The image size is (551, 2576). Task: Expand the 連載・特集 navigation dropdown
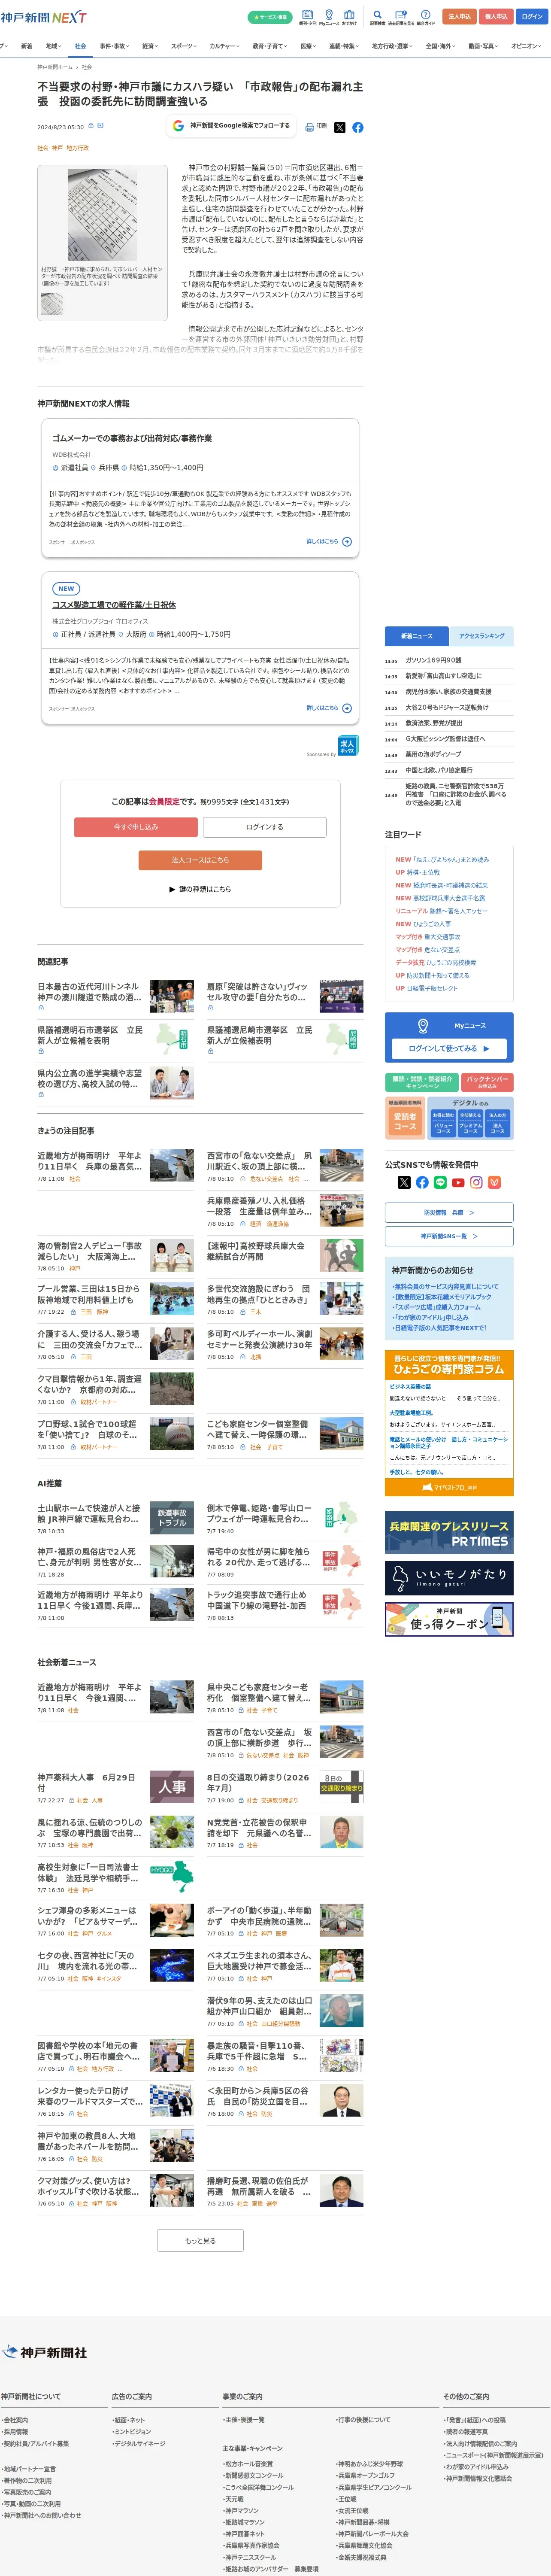(345, 46)
